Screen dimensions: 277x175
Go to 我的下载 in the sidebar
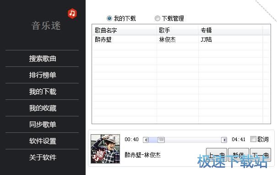coord(43,92)
